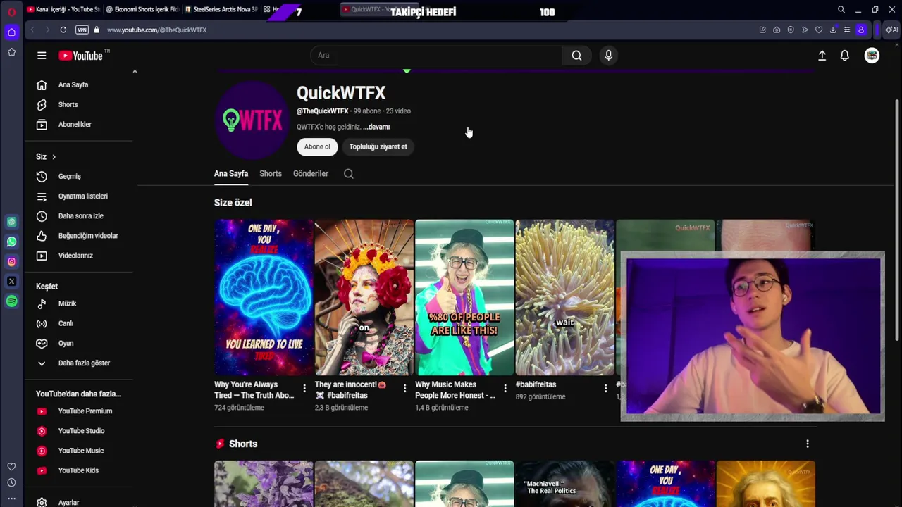Viewport: 902px width, 507px height.
Task: Open options for Why Music Makes People
Action: point(505,388)
